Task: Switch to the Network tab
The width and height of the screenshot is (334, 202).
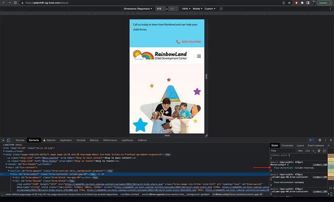Action: point(49,140)
